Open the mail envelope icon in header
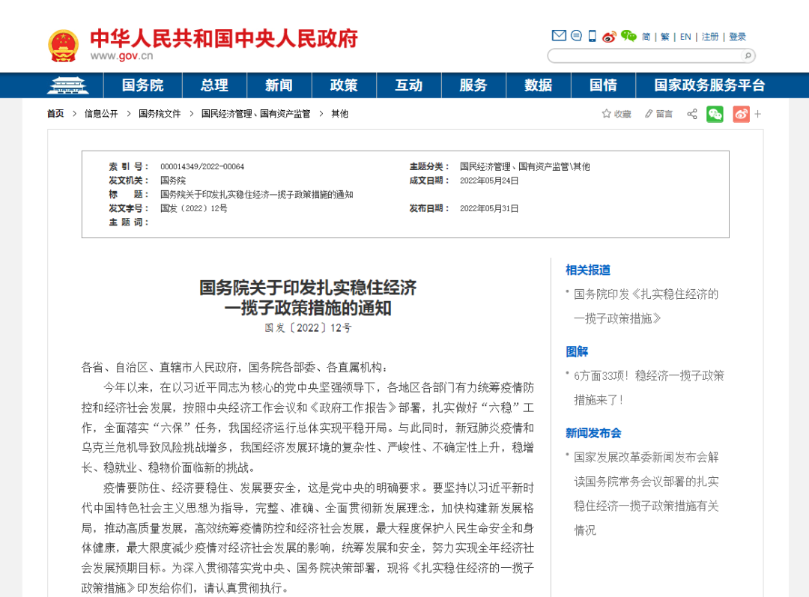The image size is (809, 597). coord(559,36)
